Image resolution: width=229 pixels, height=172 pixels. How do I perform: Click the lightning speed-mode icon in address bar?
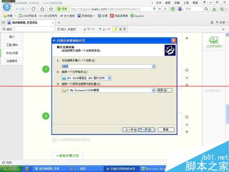point(154,9)
